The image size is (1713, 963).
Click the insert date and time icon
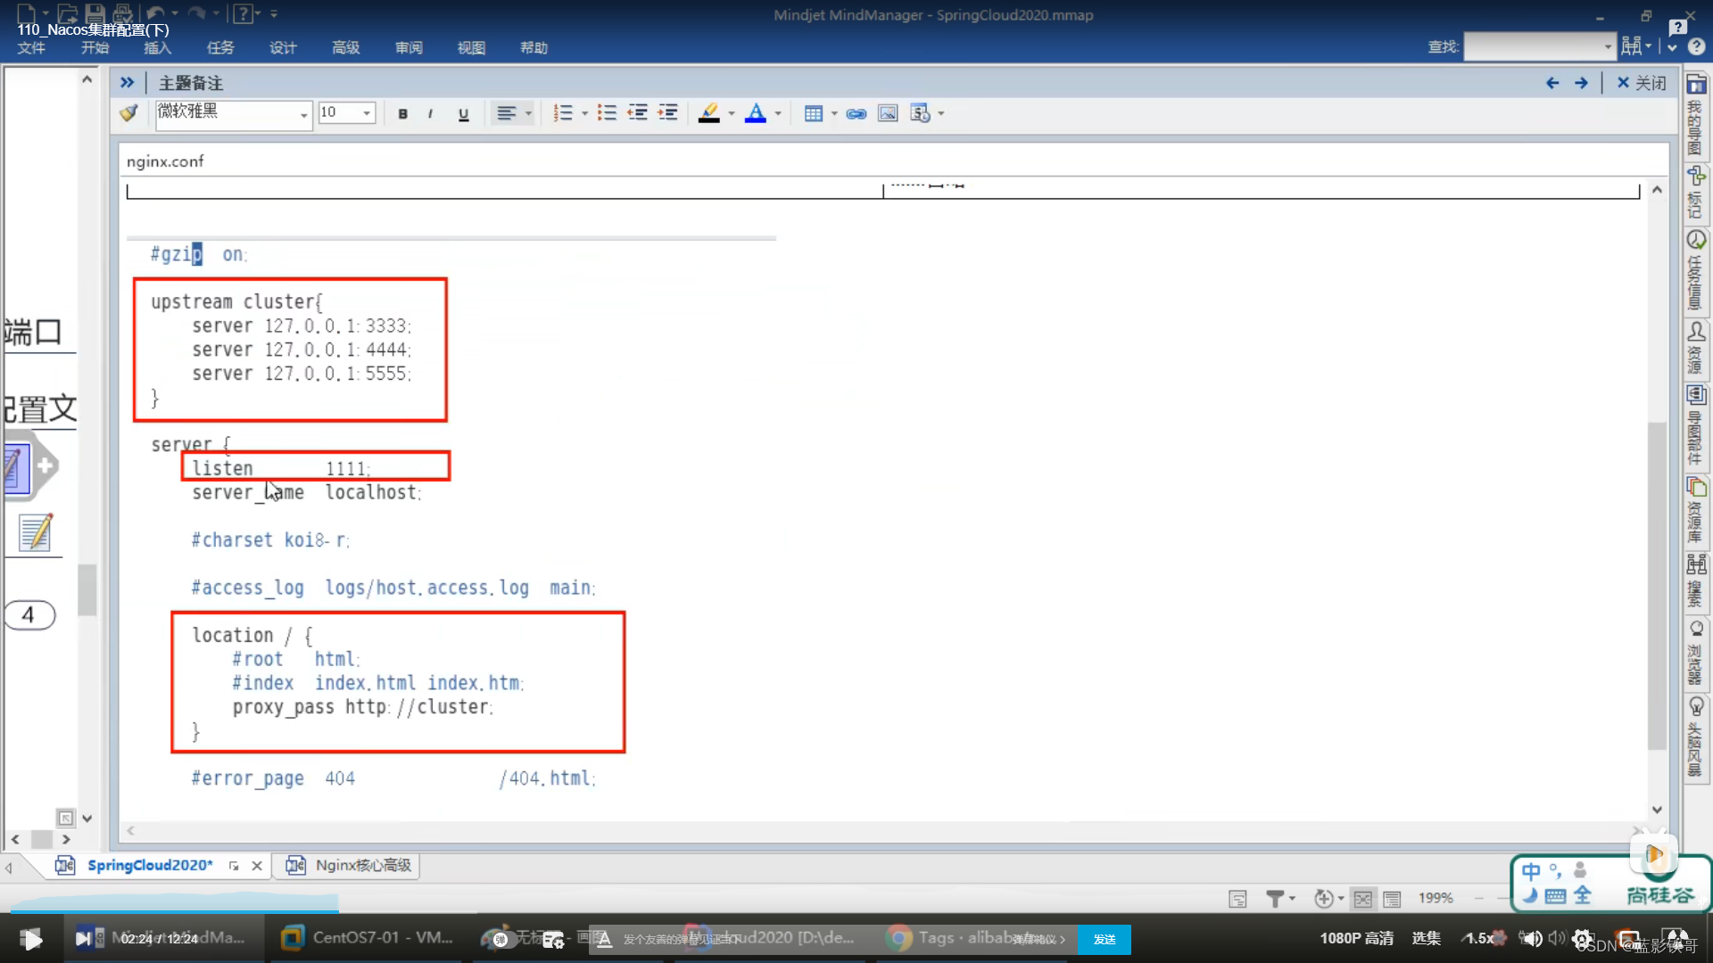pos(920,113)
